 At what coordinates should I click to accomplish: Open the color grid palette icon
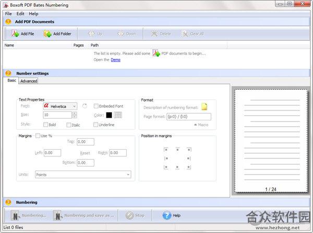point(118,115)
